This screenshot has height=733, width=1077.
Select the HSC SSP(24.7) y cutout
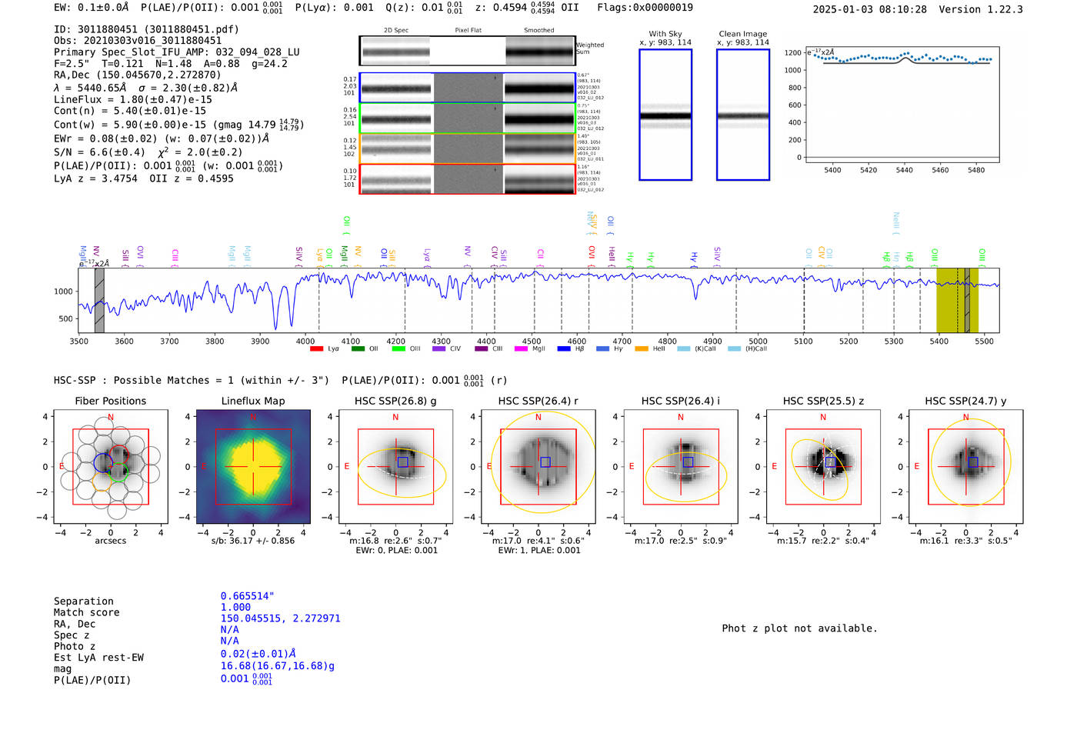[966, 467]
